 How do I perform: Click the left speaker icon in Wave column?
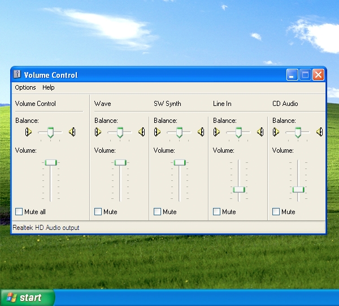point(98,132)
